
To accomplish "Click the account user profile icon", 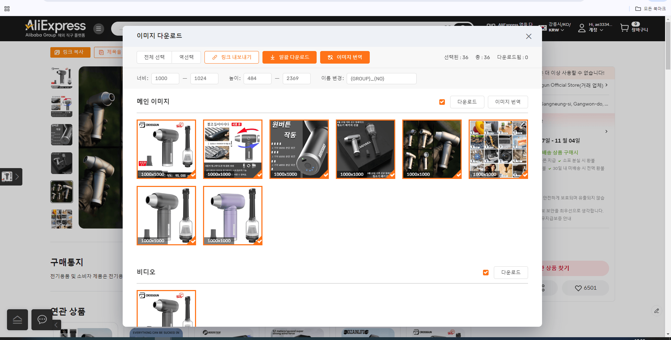I will pyautogui.click(x=582, y=28).
